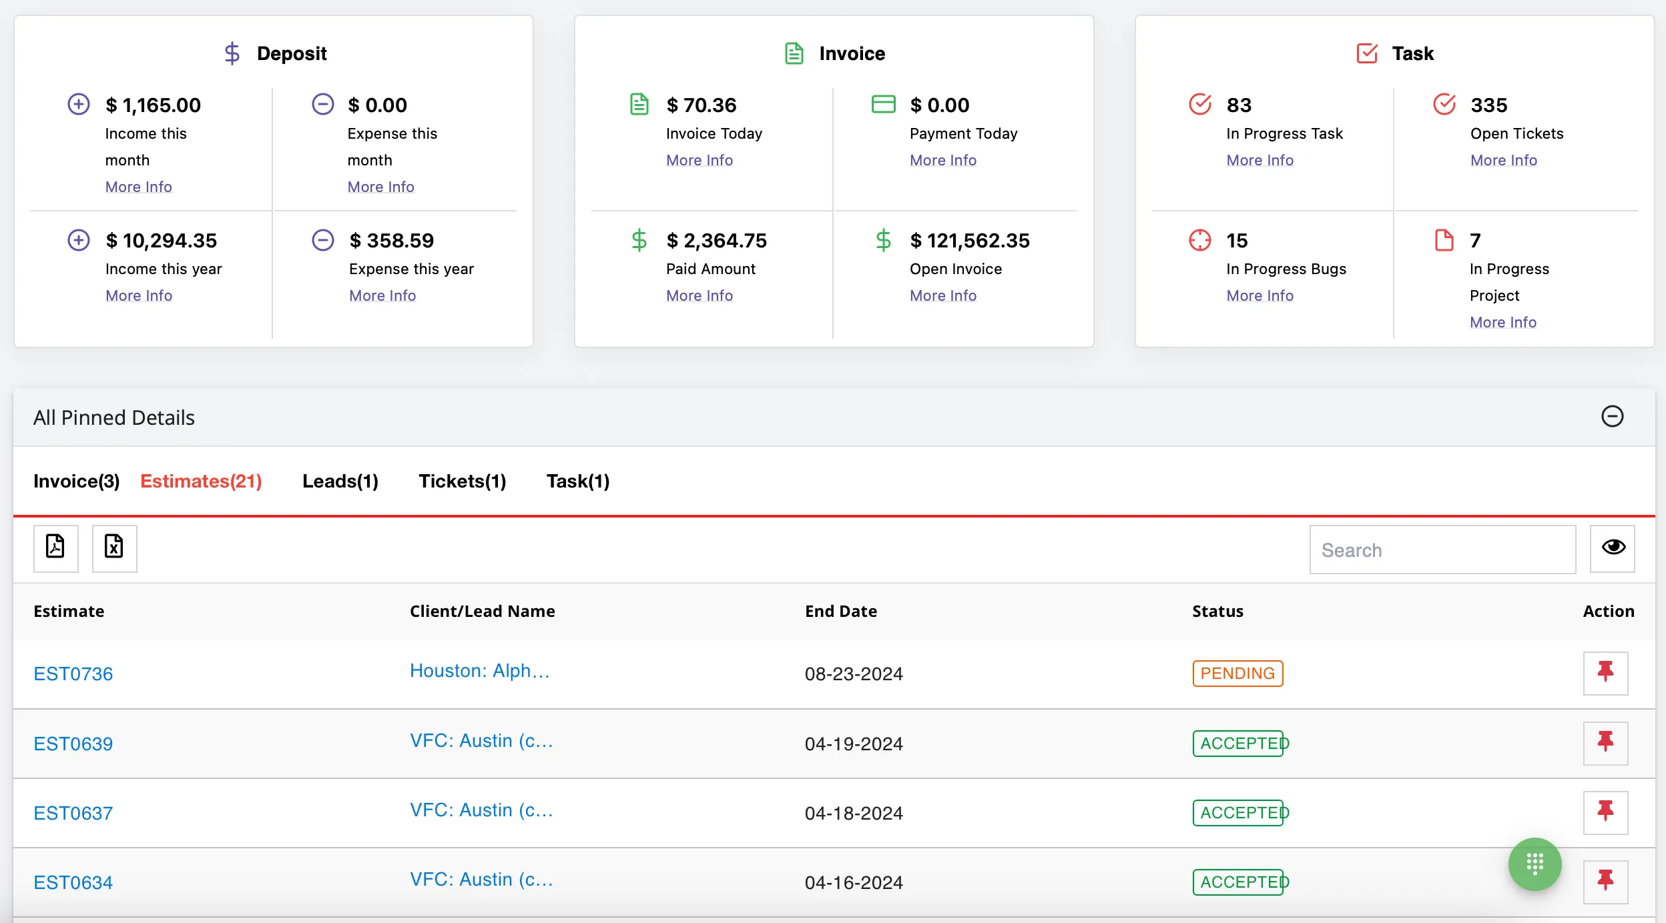Sort table by End Date column

point(840,611)
